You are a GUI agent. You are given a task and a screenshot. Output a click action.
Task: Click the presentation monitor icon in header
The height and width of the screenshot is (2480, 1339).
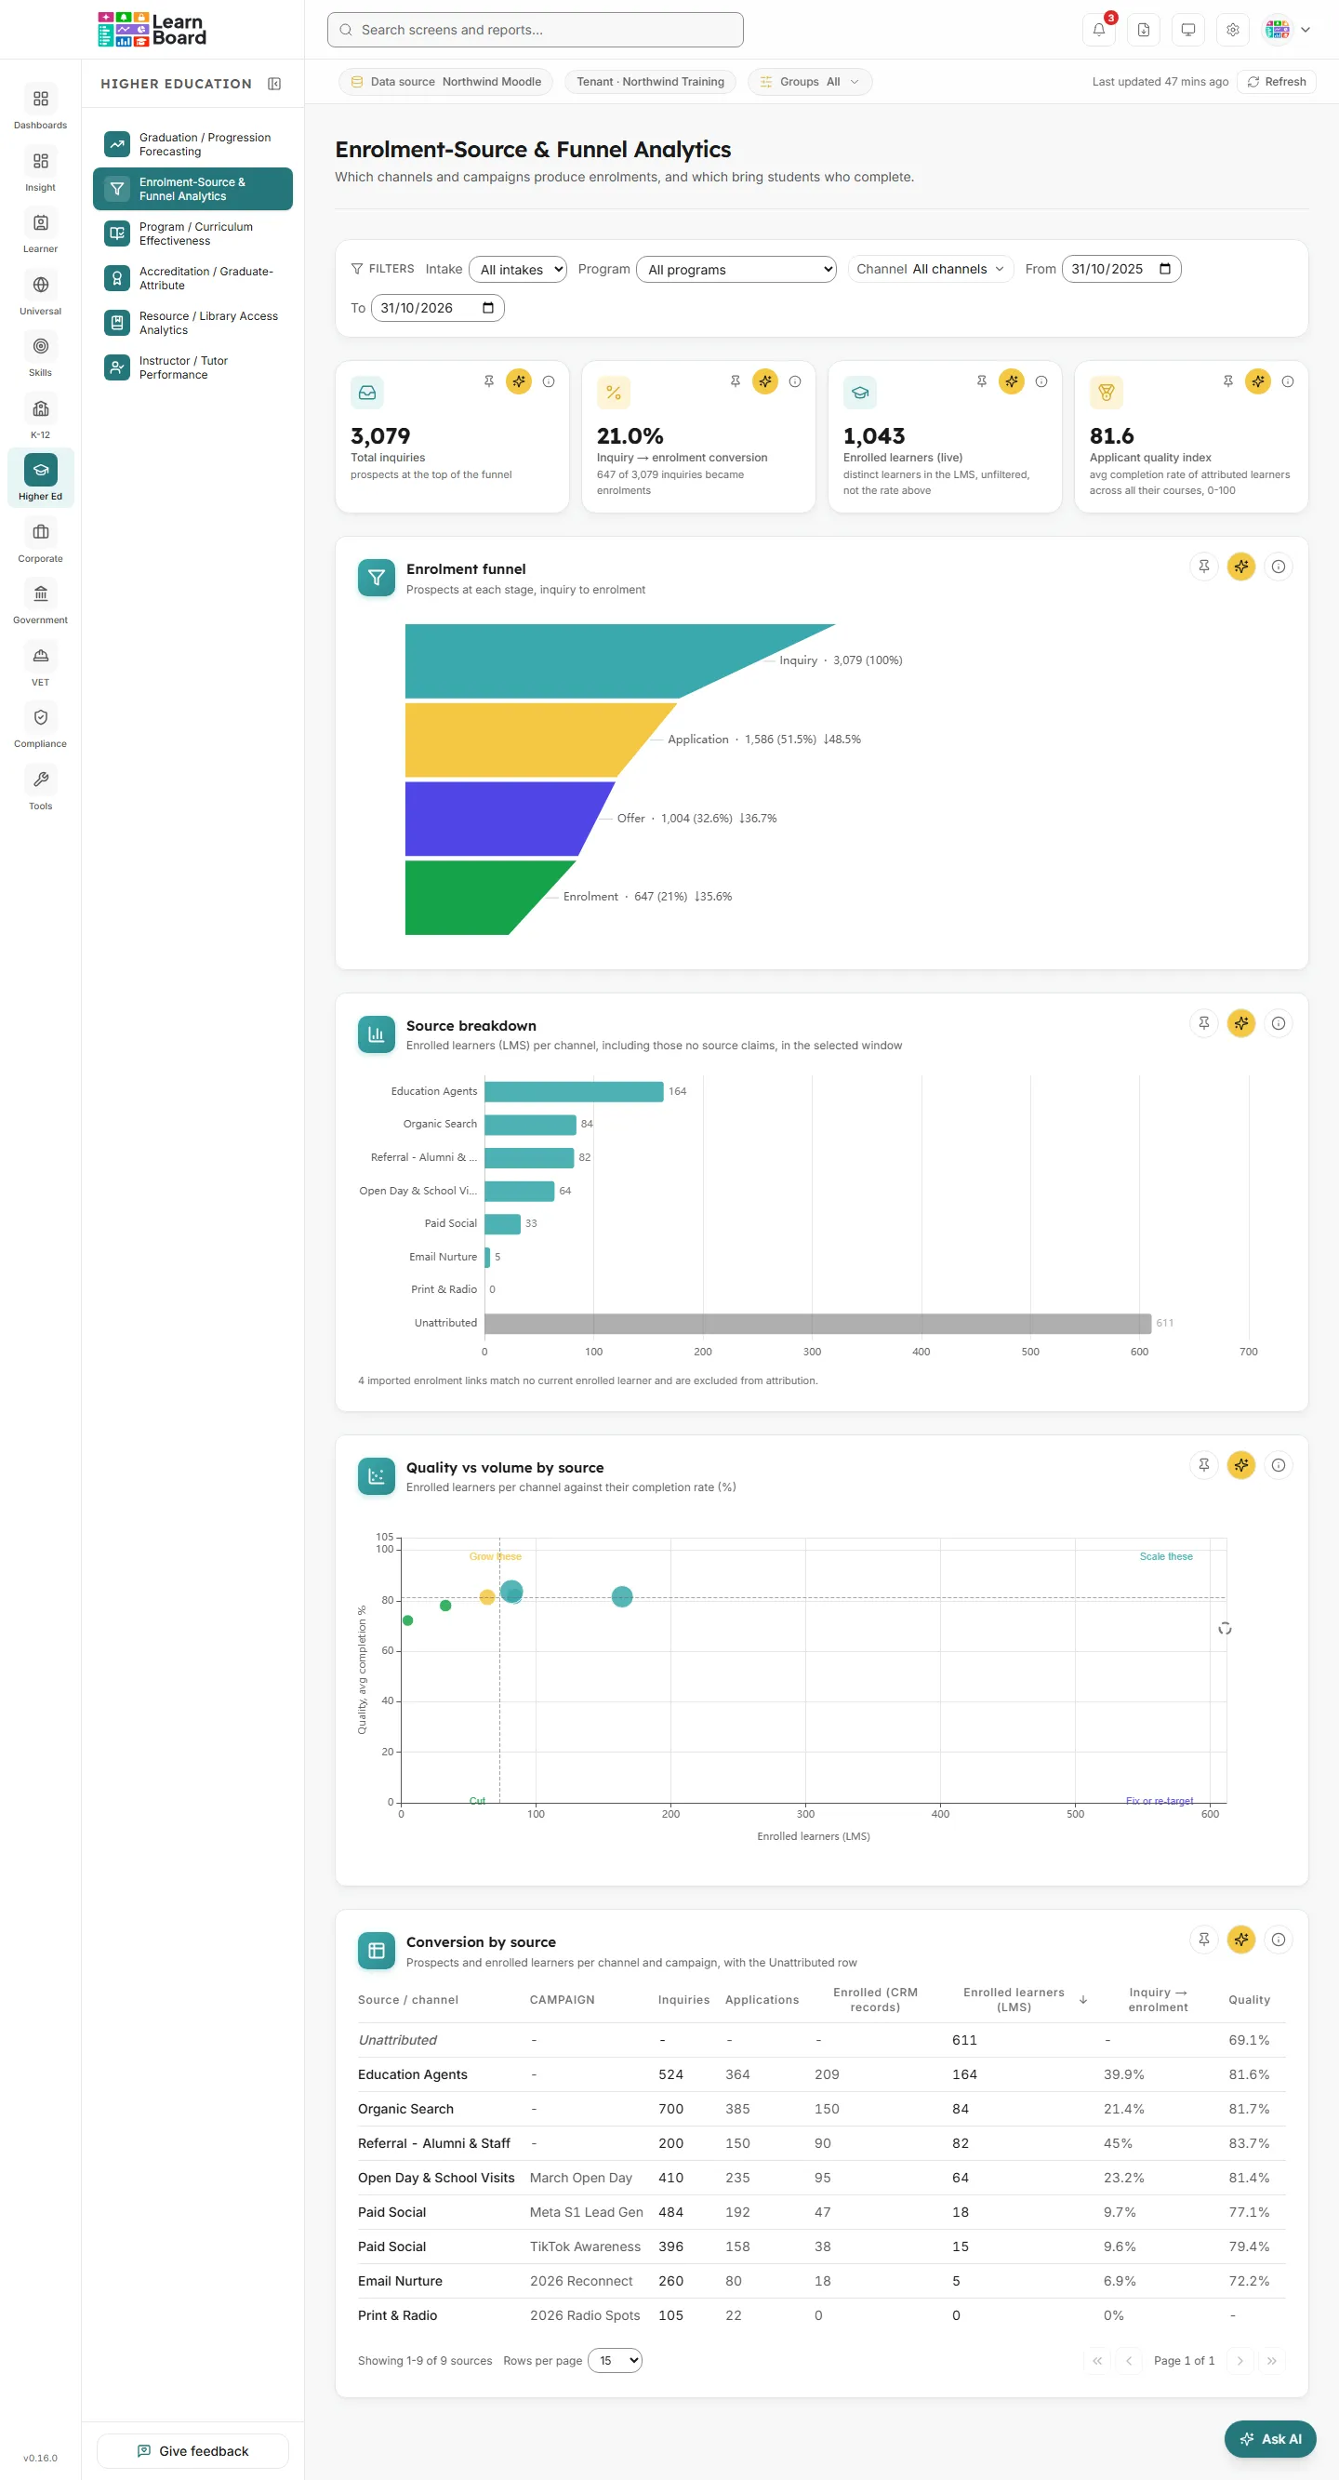tap(1187, 30)
